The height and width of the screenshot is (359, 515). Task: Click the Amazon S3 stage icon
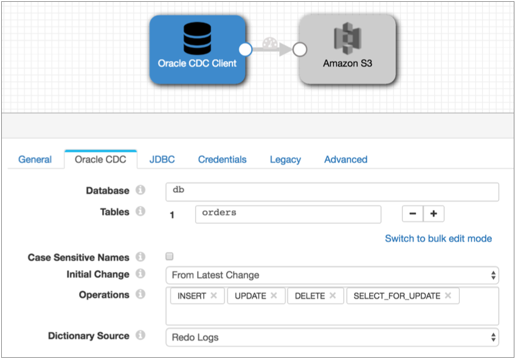tap(347, 39)
